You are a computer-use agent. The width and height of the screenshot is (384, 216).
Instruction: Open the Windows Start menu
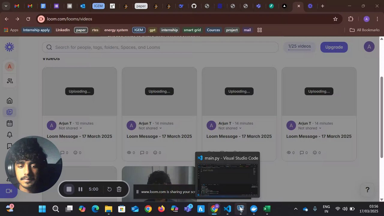[42, 209]
